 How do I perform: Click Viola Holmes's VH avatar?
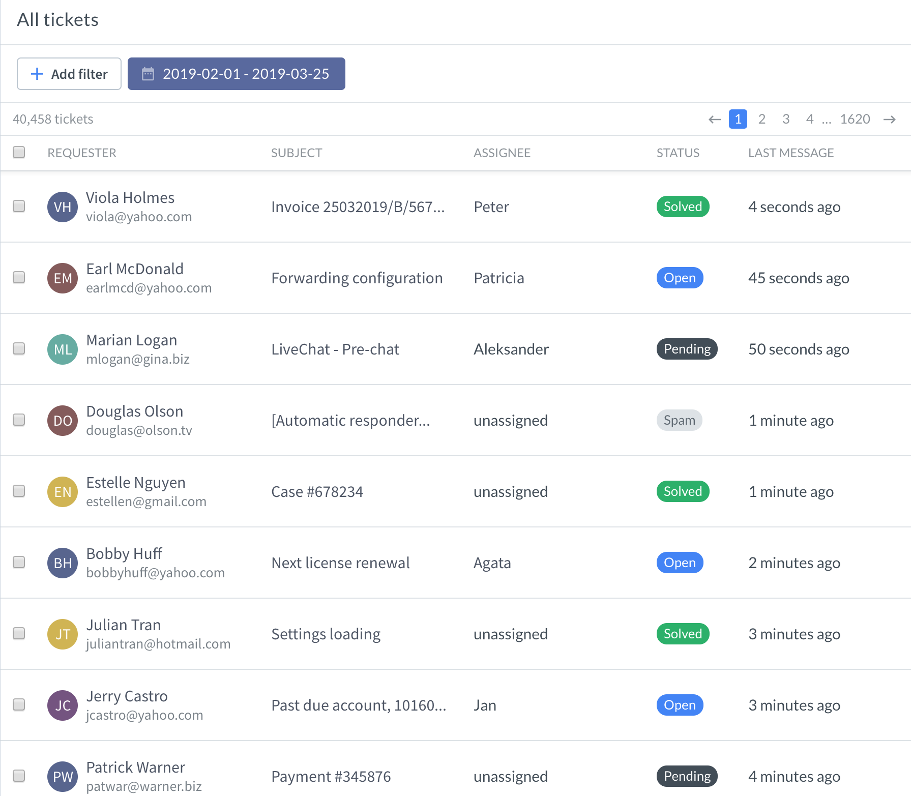(62, 207)
